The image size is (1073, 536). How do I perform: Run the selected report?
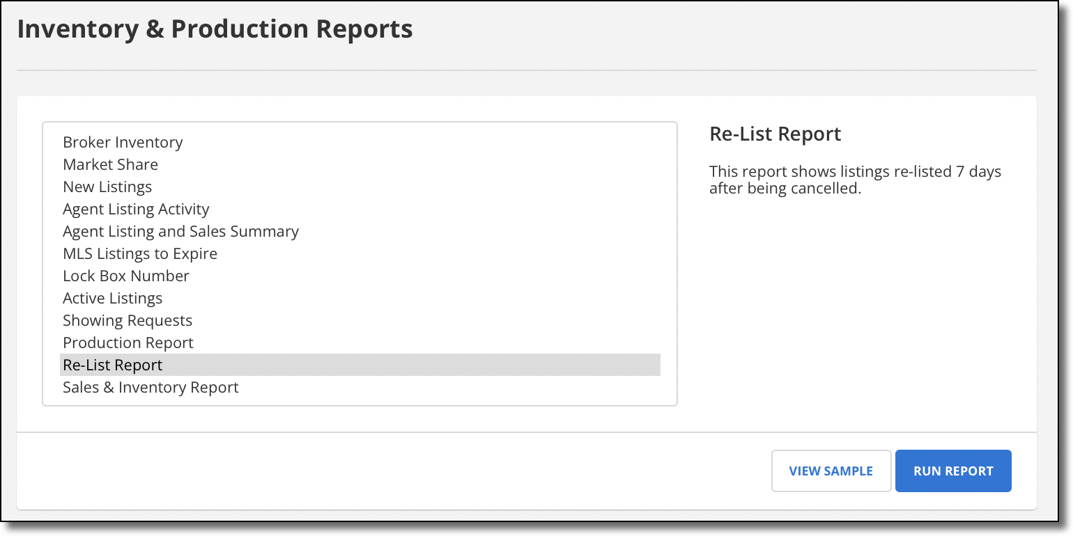pyautogui.click(x=953, y=471)
